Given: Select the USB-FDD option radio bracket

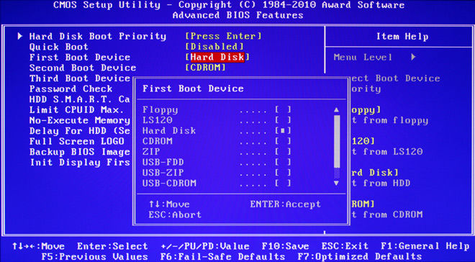Looking at the screenshot, I should click(283, 162).
